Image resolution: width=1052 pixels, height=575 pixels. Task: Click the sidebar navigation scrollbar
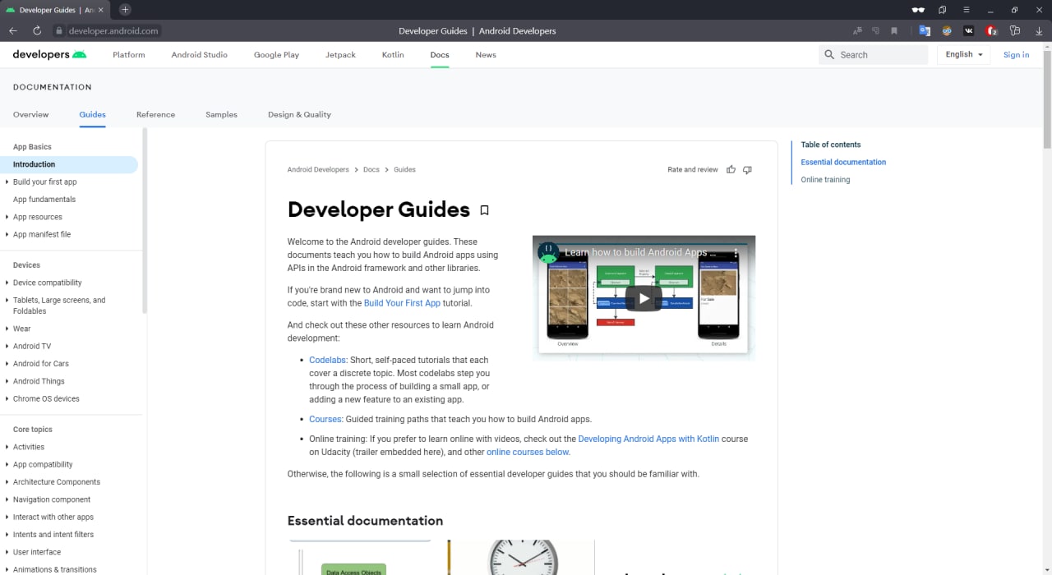pos(145,220)
